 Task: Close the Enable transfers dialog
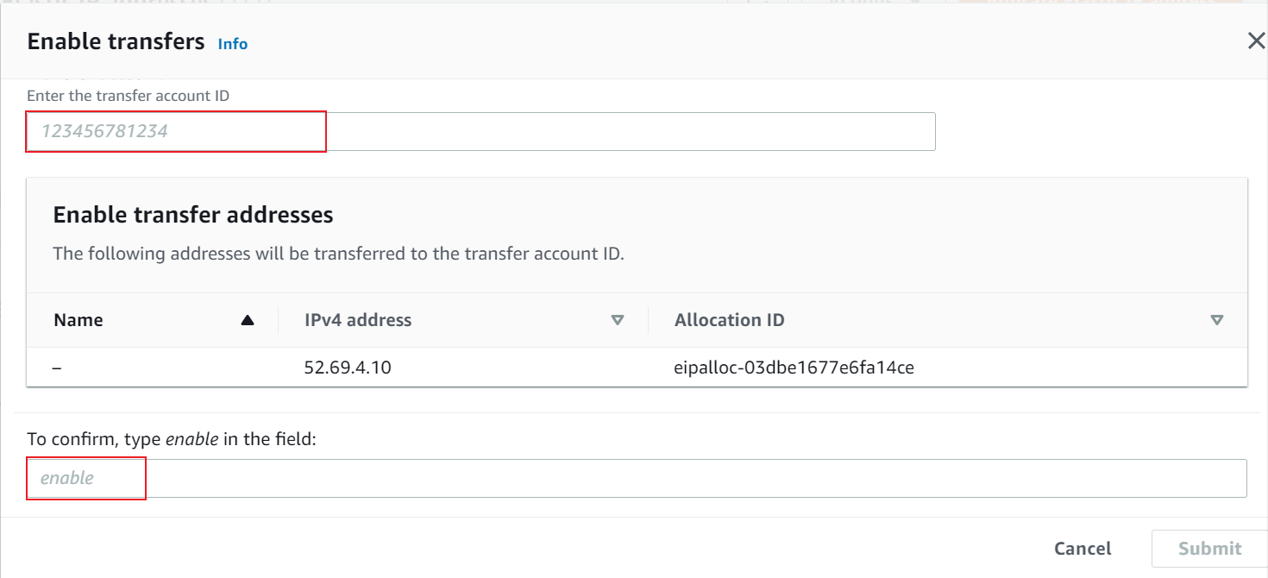click(x=1256, y=41)
